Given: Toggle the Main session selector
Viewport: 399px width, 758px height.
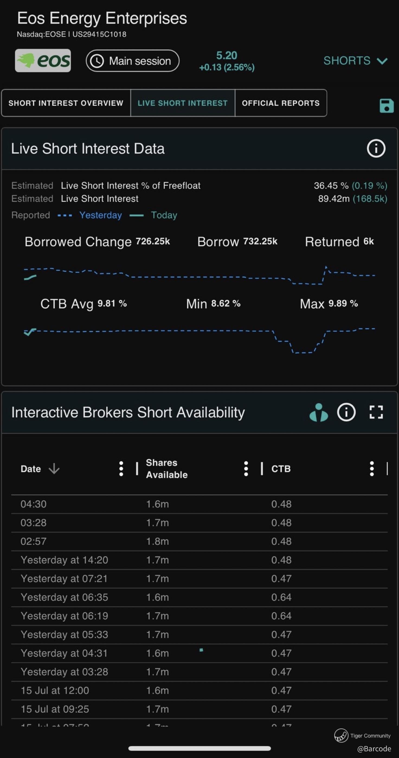Looking at the screenshot, I should (x=132, y=61).
